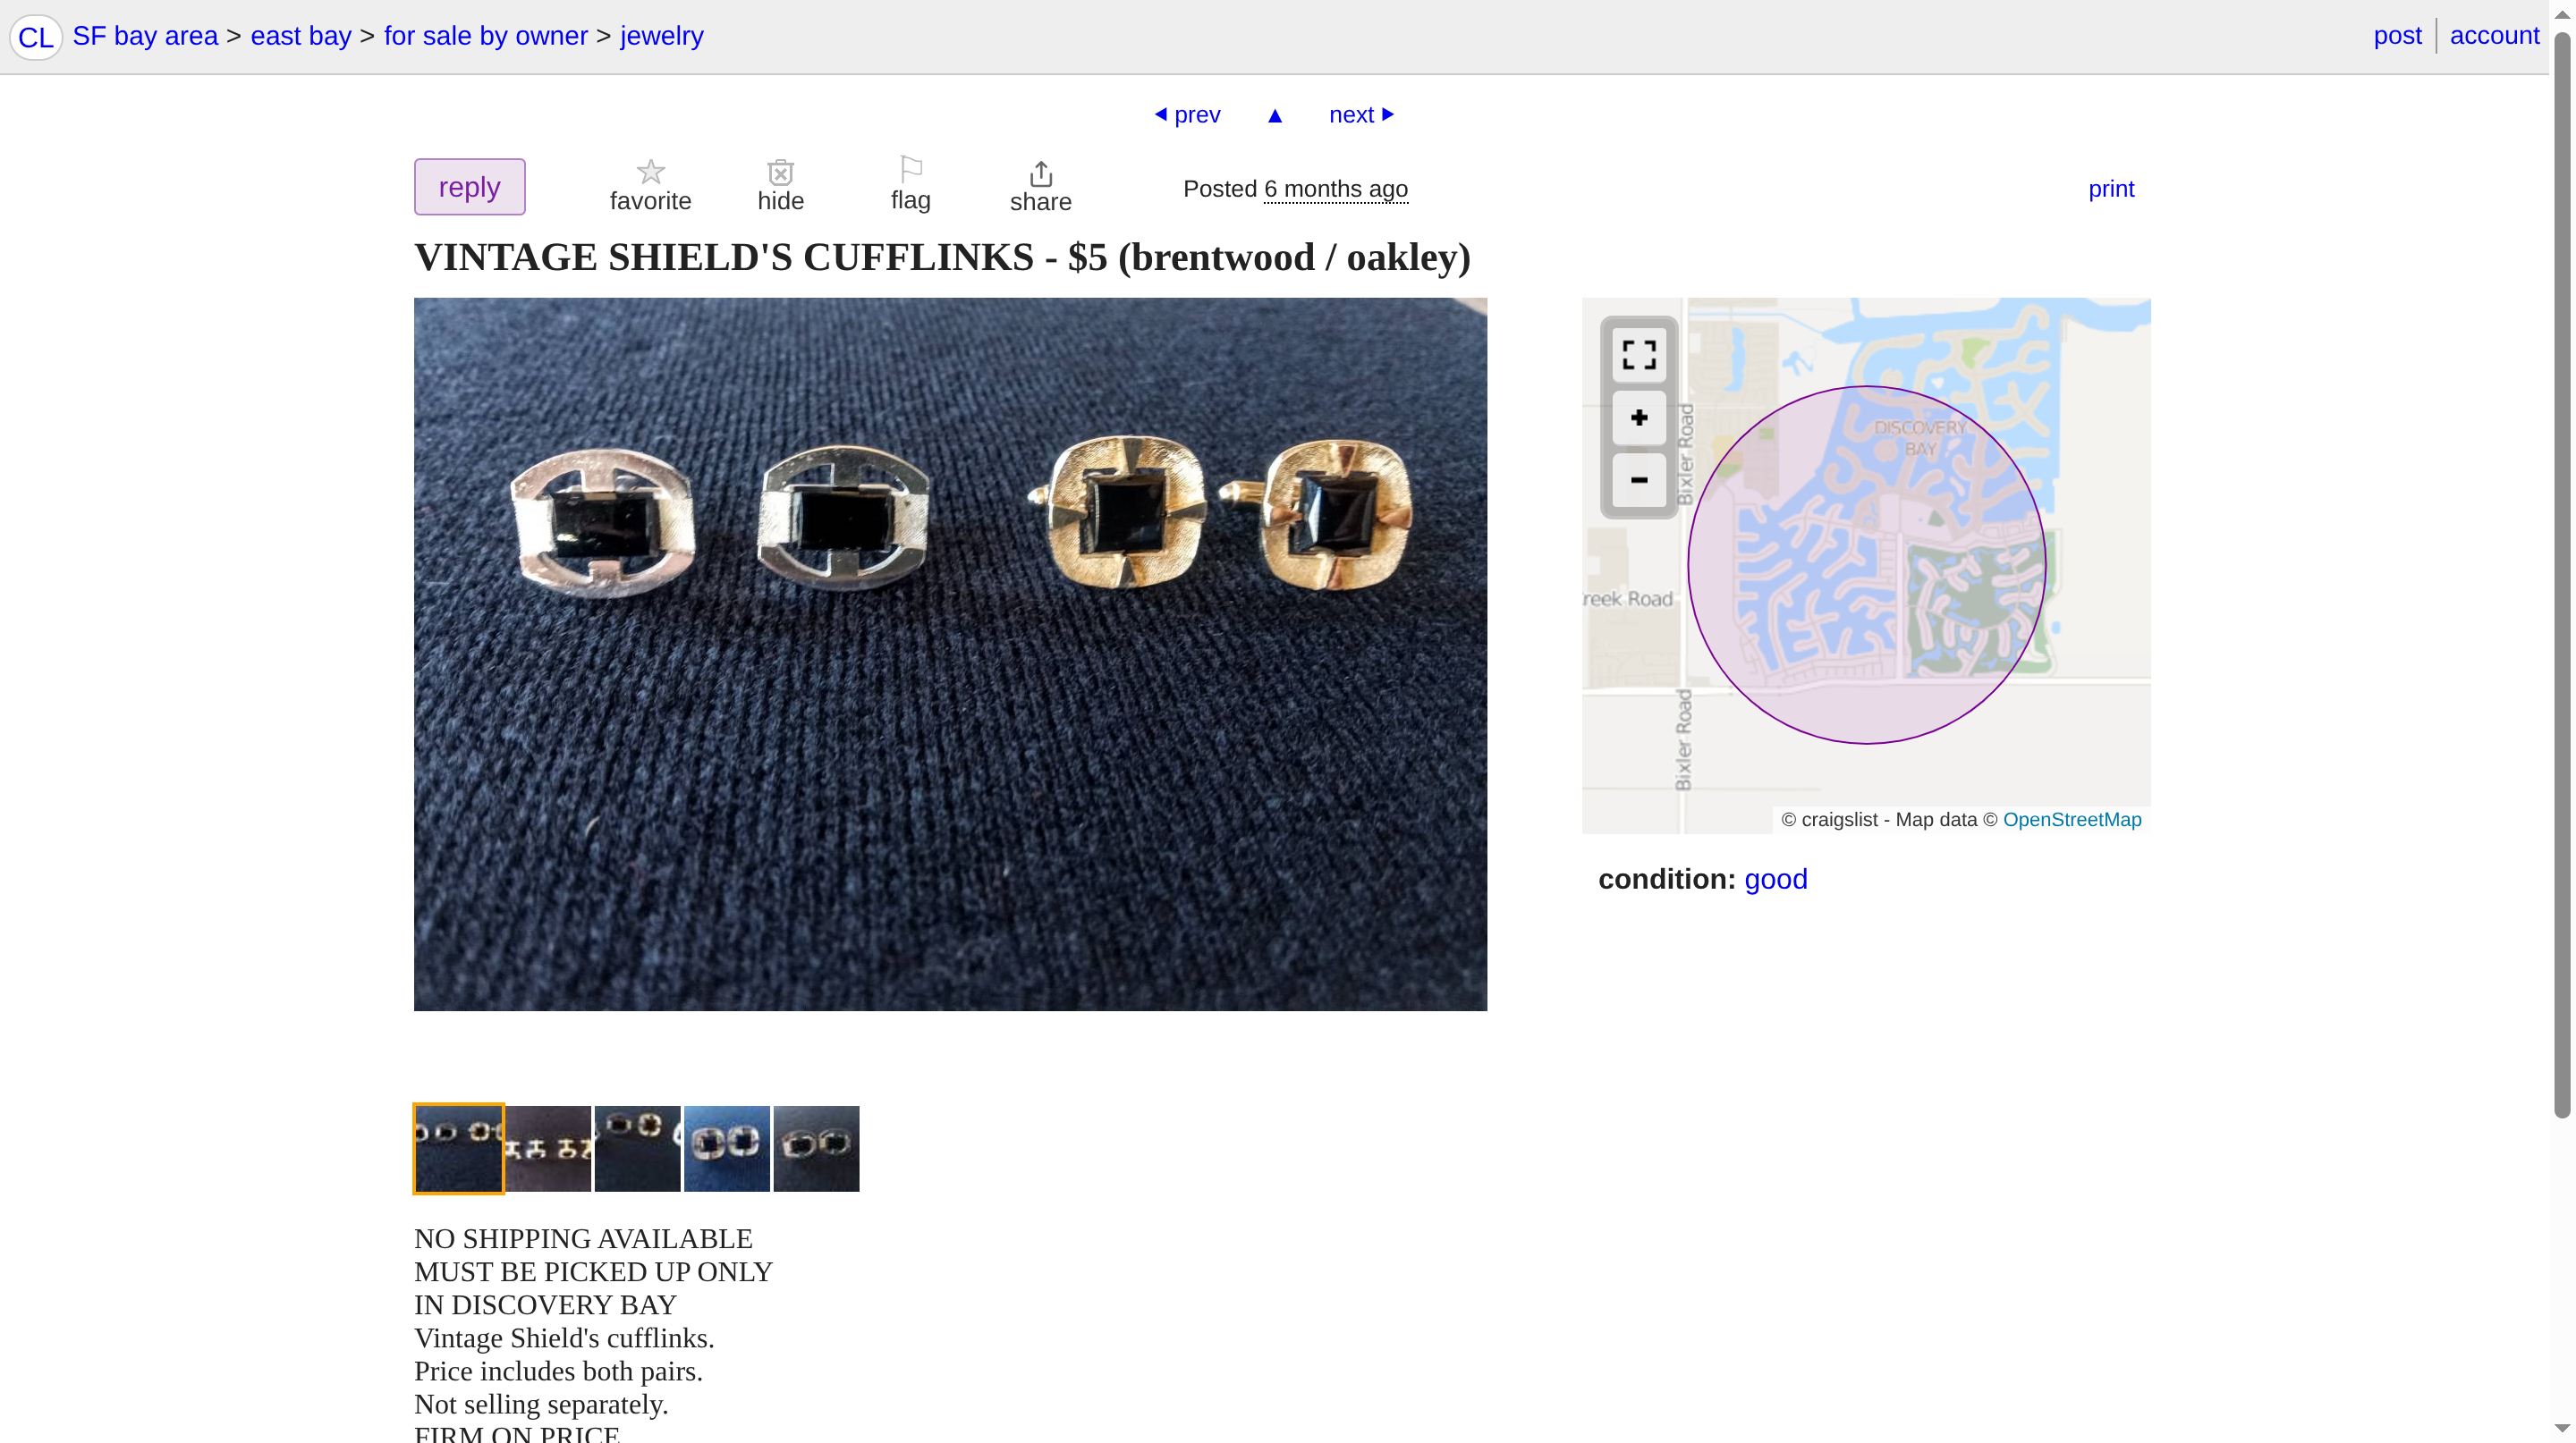Zoom out on the map
Viewport: 2576px width, 1443px height.
pyautogui.click(x=1638, y=481)
